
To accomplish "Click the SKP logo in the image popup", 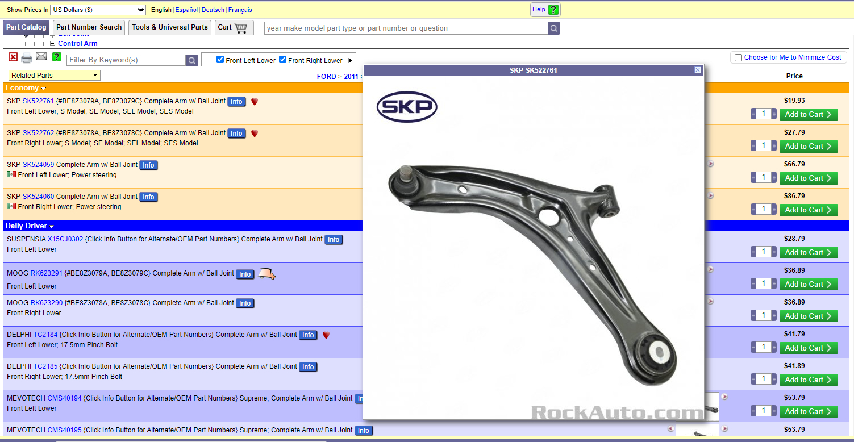I will [x=407, y=107].
